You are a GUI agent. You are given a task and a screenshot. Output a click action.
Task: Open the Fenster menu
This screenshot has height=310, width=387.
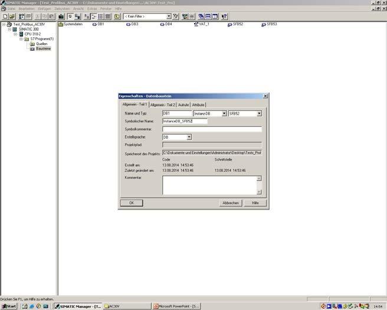pos(106,9)
